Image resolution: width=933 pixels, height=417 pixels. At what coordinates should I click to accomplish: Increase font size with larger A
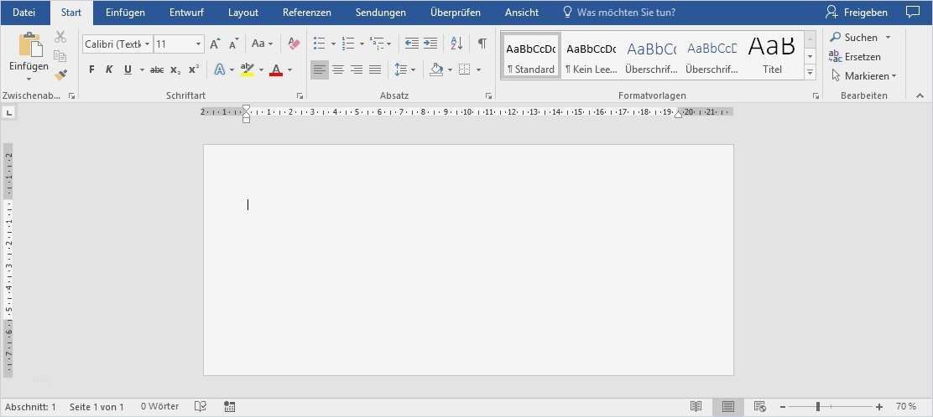pos(216,44)
